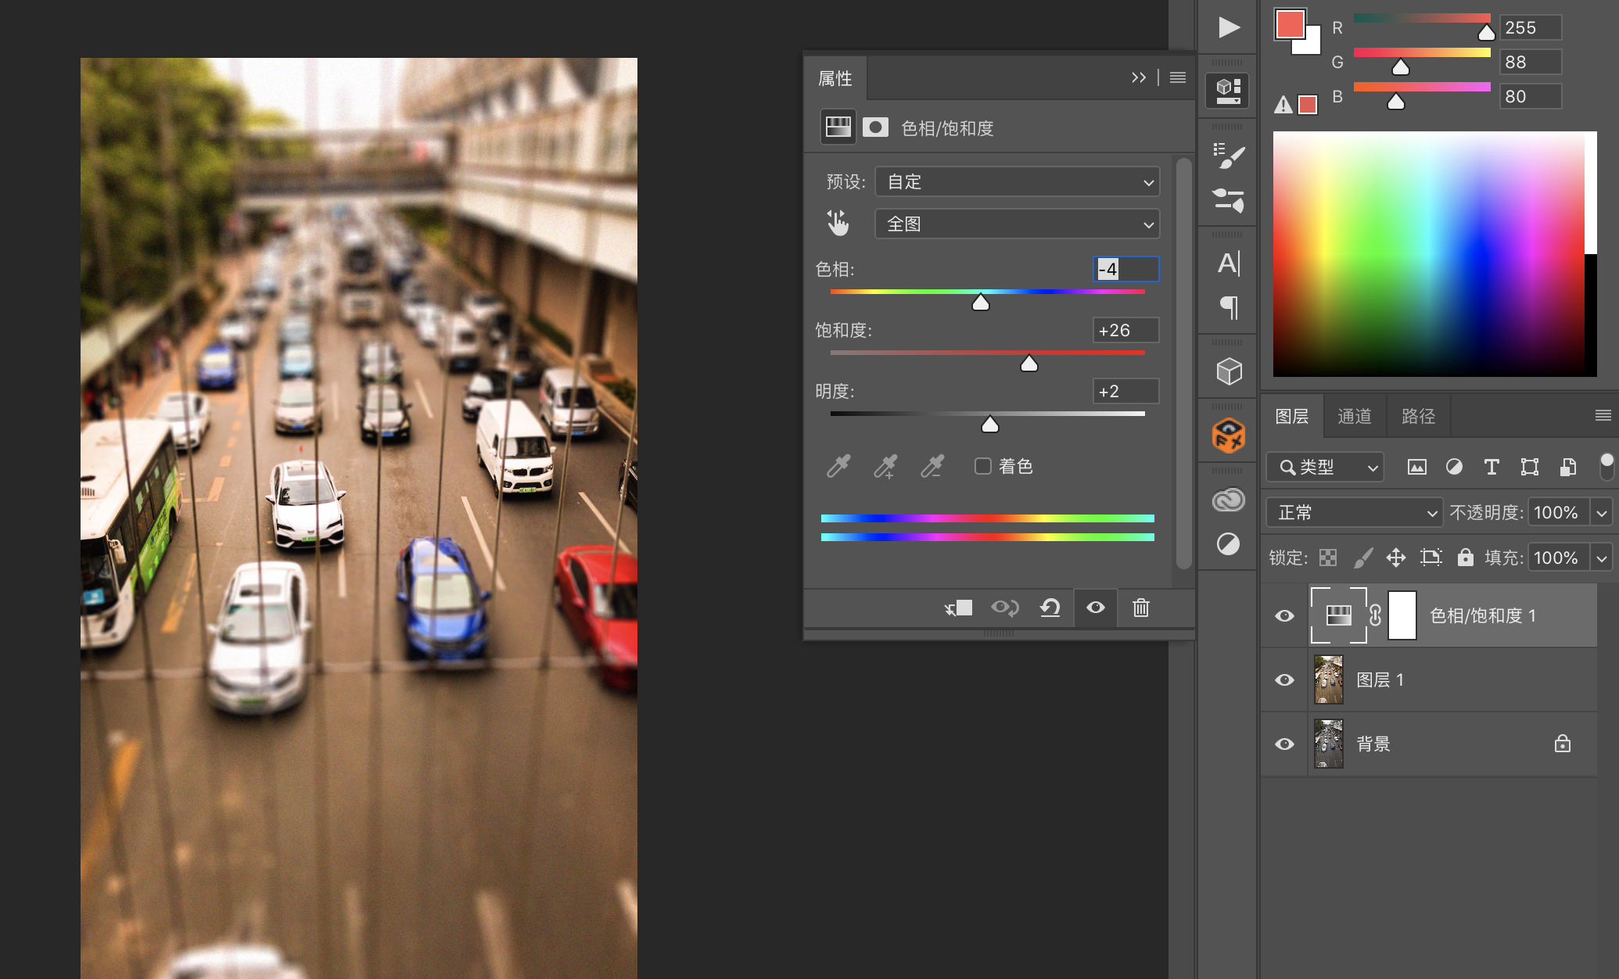Select the 色相/饱和度 1 adjustment layer
Viewport: 1619px width, 979px height.
click(x=1482, y=615)
